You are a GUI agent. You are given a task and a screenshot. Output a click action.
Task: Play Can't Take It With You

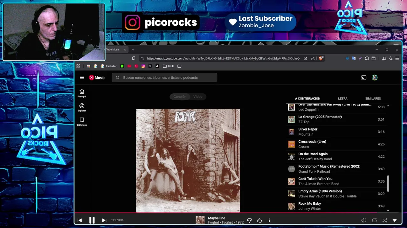pos(336,181)
